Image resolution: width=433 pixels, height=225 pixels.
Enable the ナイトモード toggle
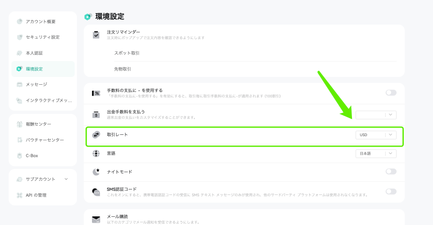(391, 171)
